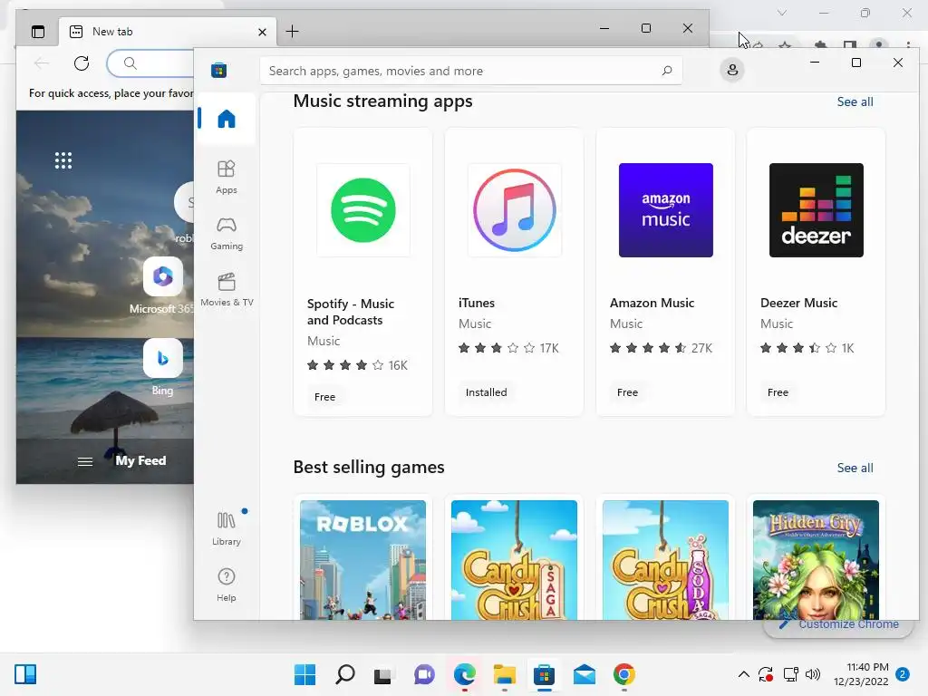Screen dimensions: 928x696
Task: Open apps grid launcher in Edge page
Action: click(63, 160)
